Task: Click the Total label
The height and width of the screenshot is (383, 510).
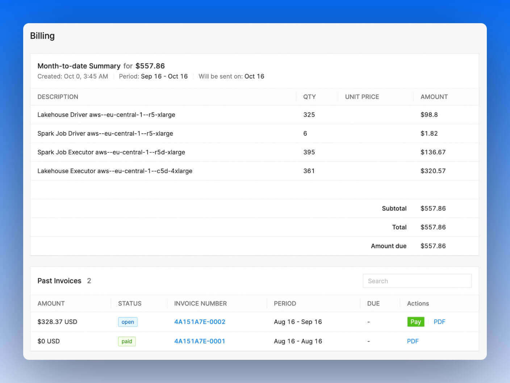Action: [x=399, y=227]
